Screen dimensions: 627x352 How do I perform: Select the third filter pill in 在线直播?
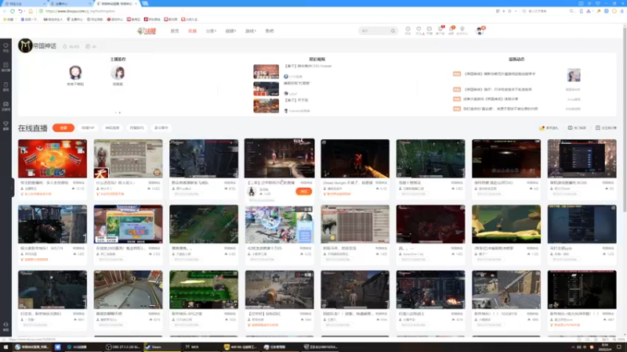coord(112,128)
